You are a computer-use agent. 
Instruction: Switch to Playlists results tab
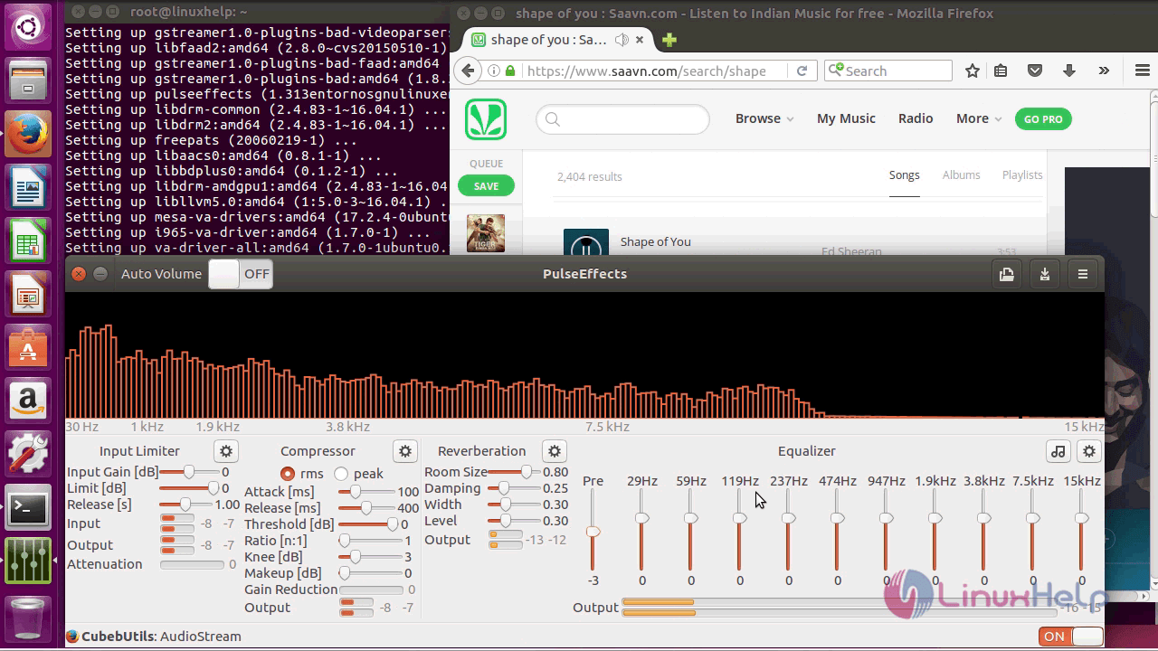tap(1022, 175)
